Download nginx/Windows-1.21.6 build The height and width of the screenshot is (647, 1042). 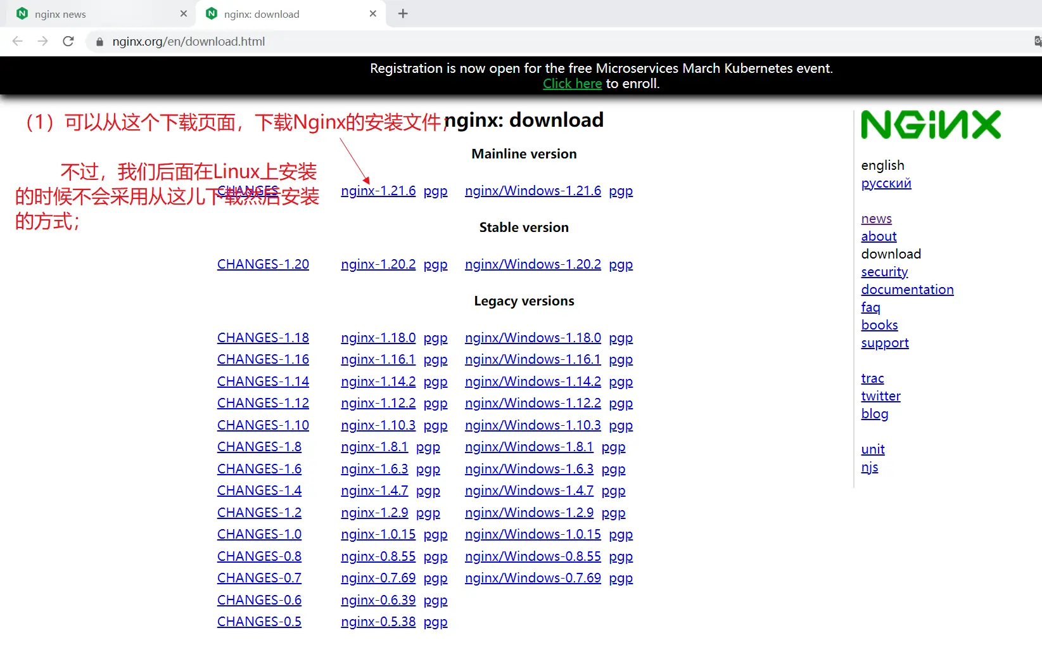tap(533, 191)
